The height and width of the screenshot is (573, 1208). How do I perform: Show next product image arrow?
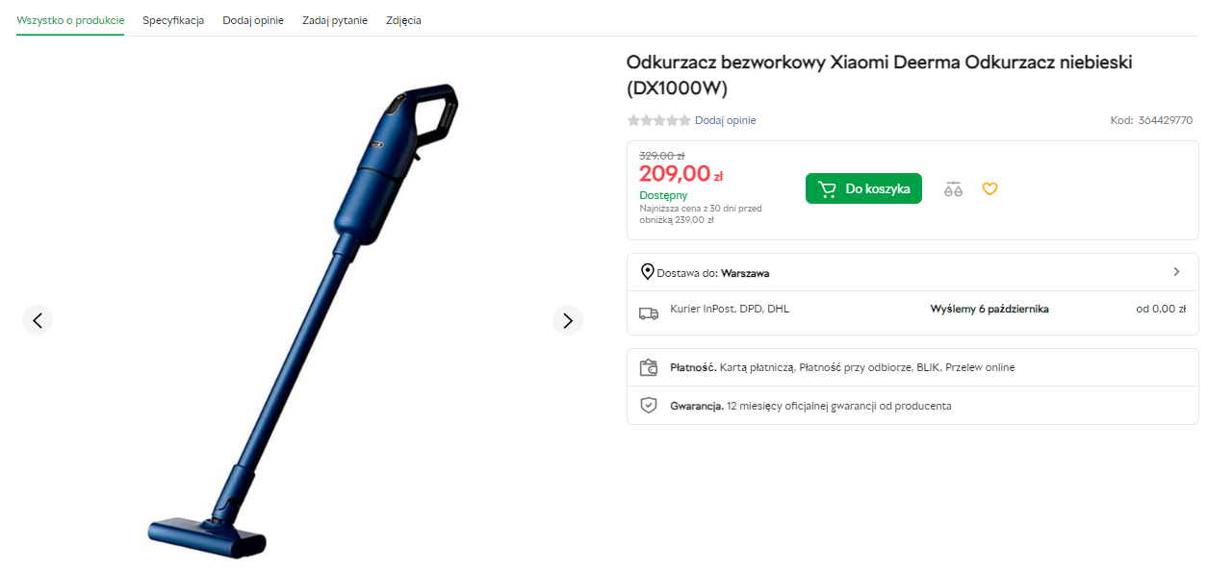point(568,320)
